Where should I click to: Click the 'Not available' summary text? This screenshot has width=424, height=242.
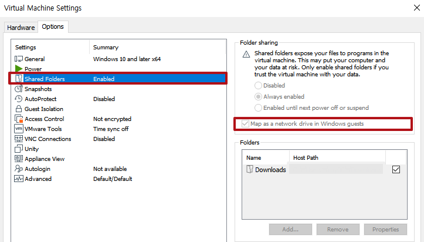click(110, 169)
